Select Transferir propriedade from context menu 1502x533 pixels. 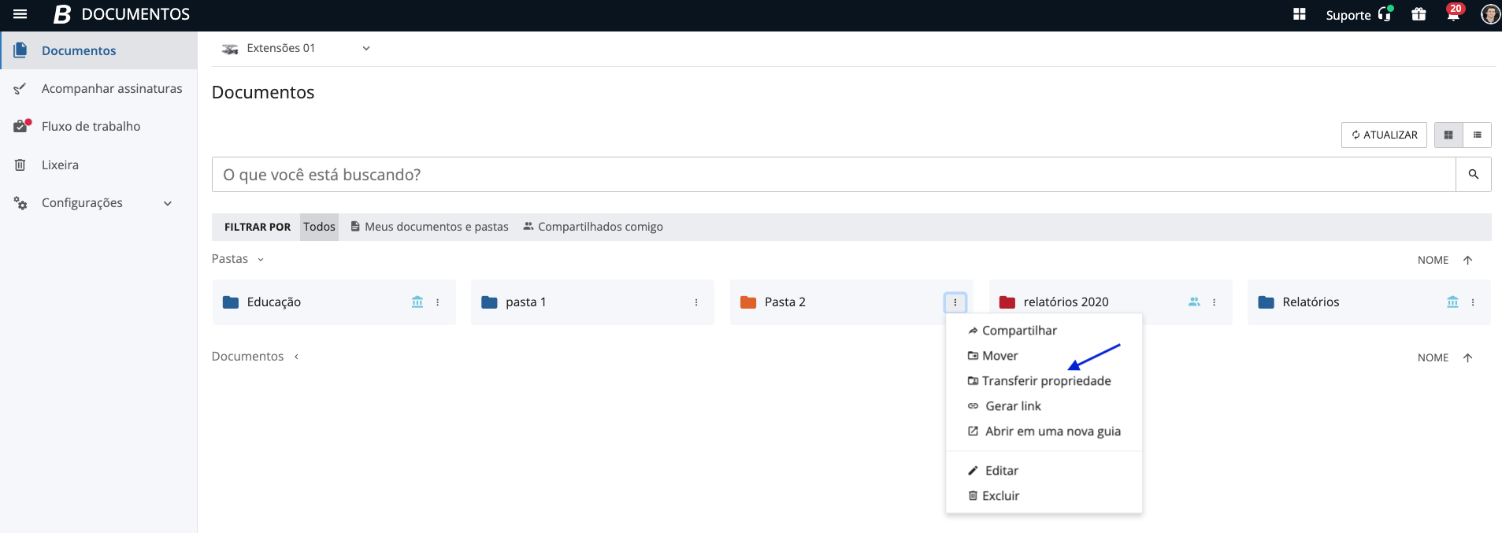[1046, 381]
